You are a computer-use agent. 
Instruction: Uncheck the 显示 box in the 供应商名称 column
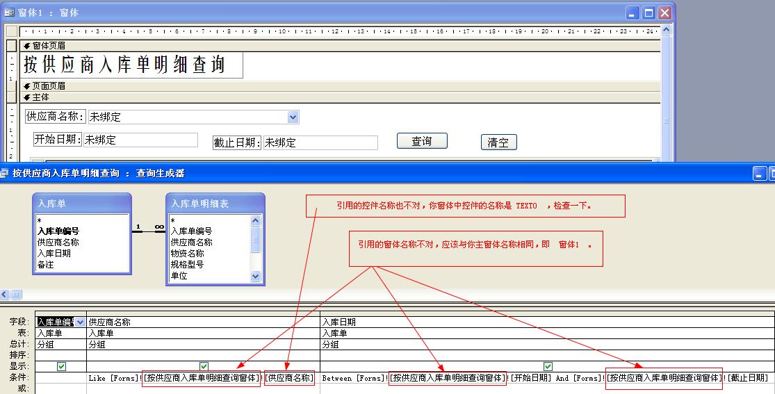204,366
